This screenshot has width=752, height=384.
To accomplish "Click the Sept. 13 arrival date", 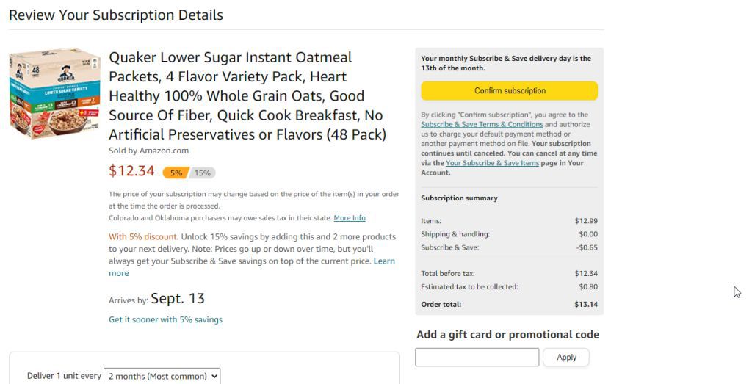I will click(178, 299).
